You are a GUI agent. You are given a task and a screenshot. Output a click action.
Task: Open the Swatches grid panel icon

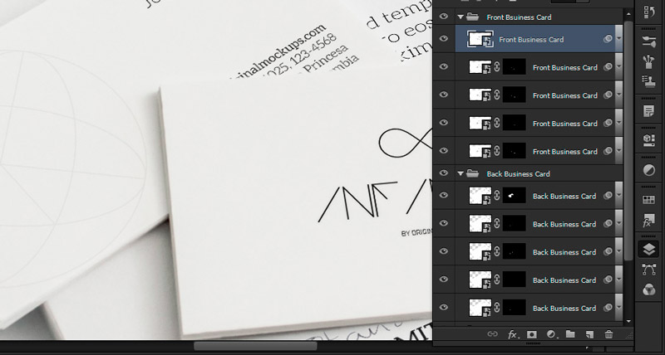coord(649,200)
